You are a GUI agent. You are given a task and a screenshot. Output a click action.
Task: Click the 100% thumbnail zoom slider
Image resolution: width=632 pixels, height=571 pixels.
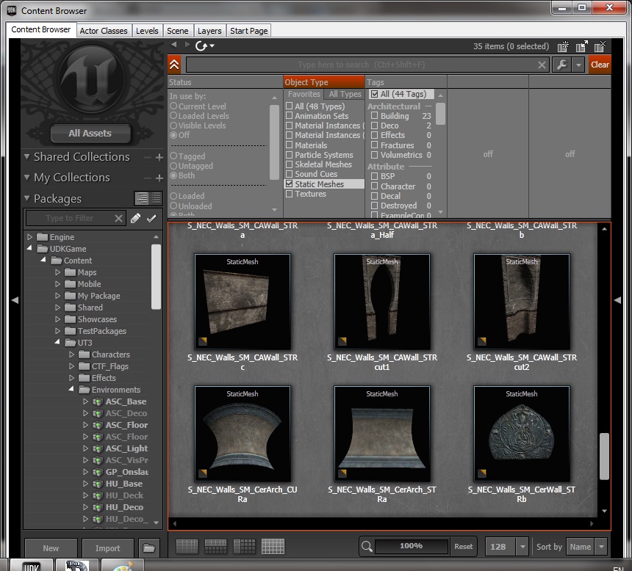[411, 546]
